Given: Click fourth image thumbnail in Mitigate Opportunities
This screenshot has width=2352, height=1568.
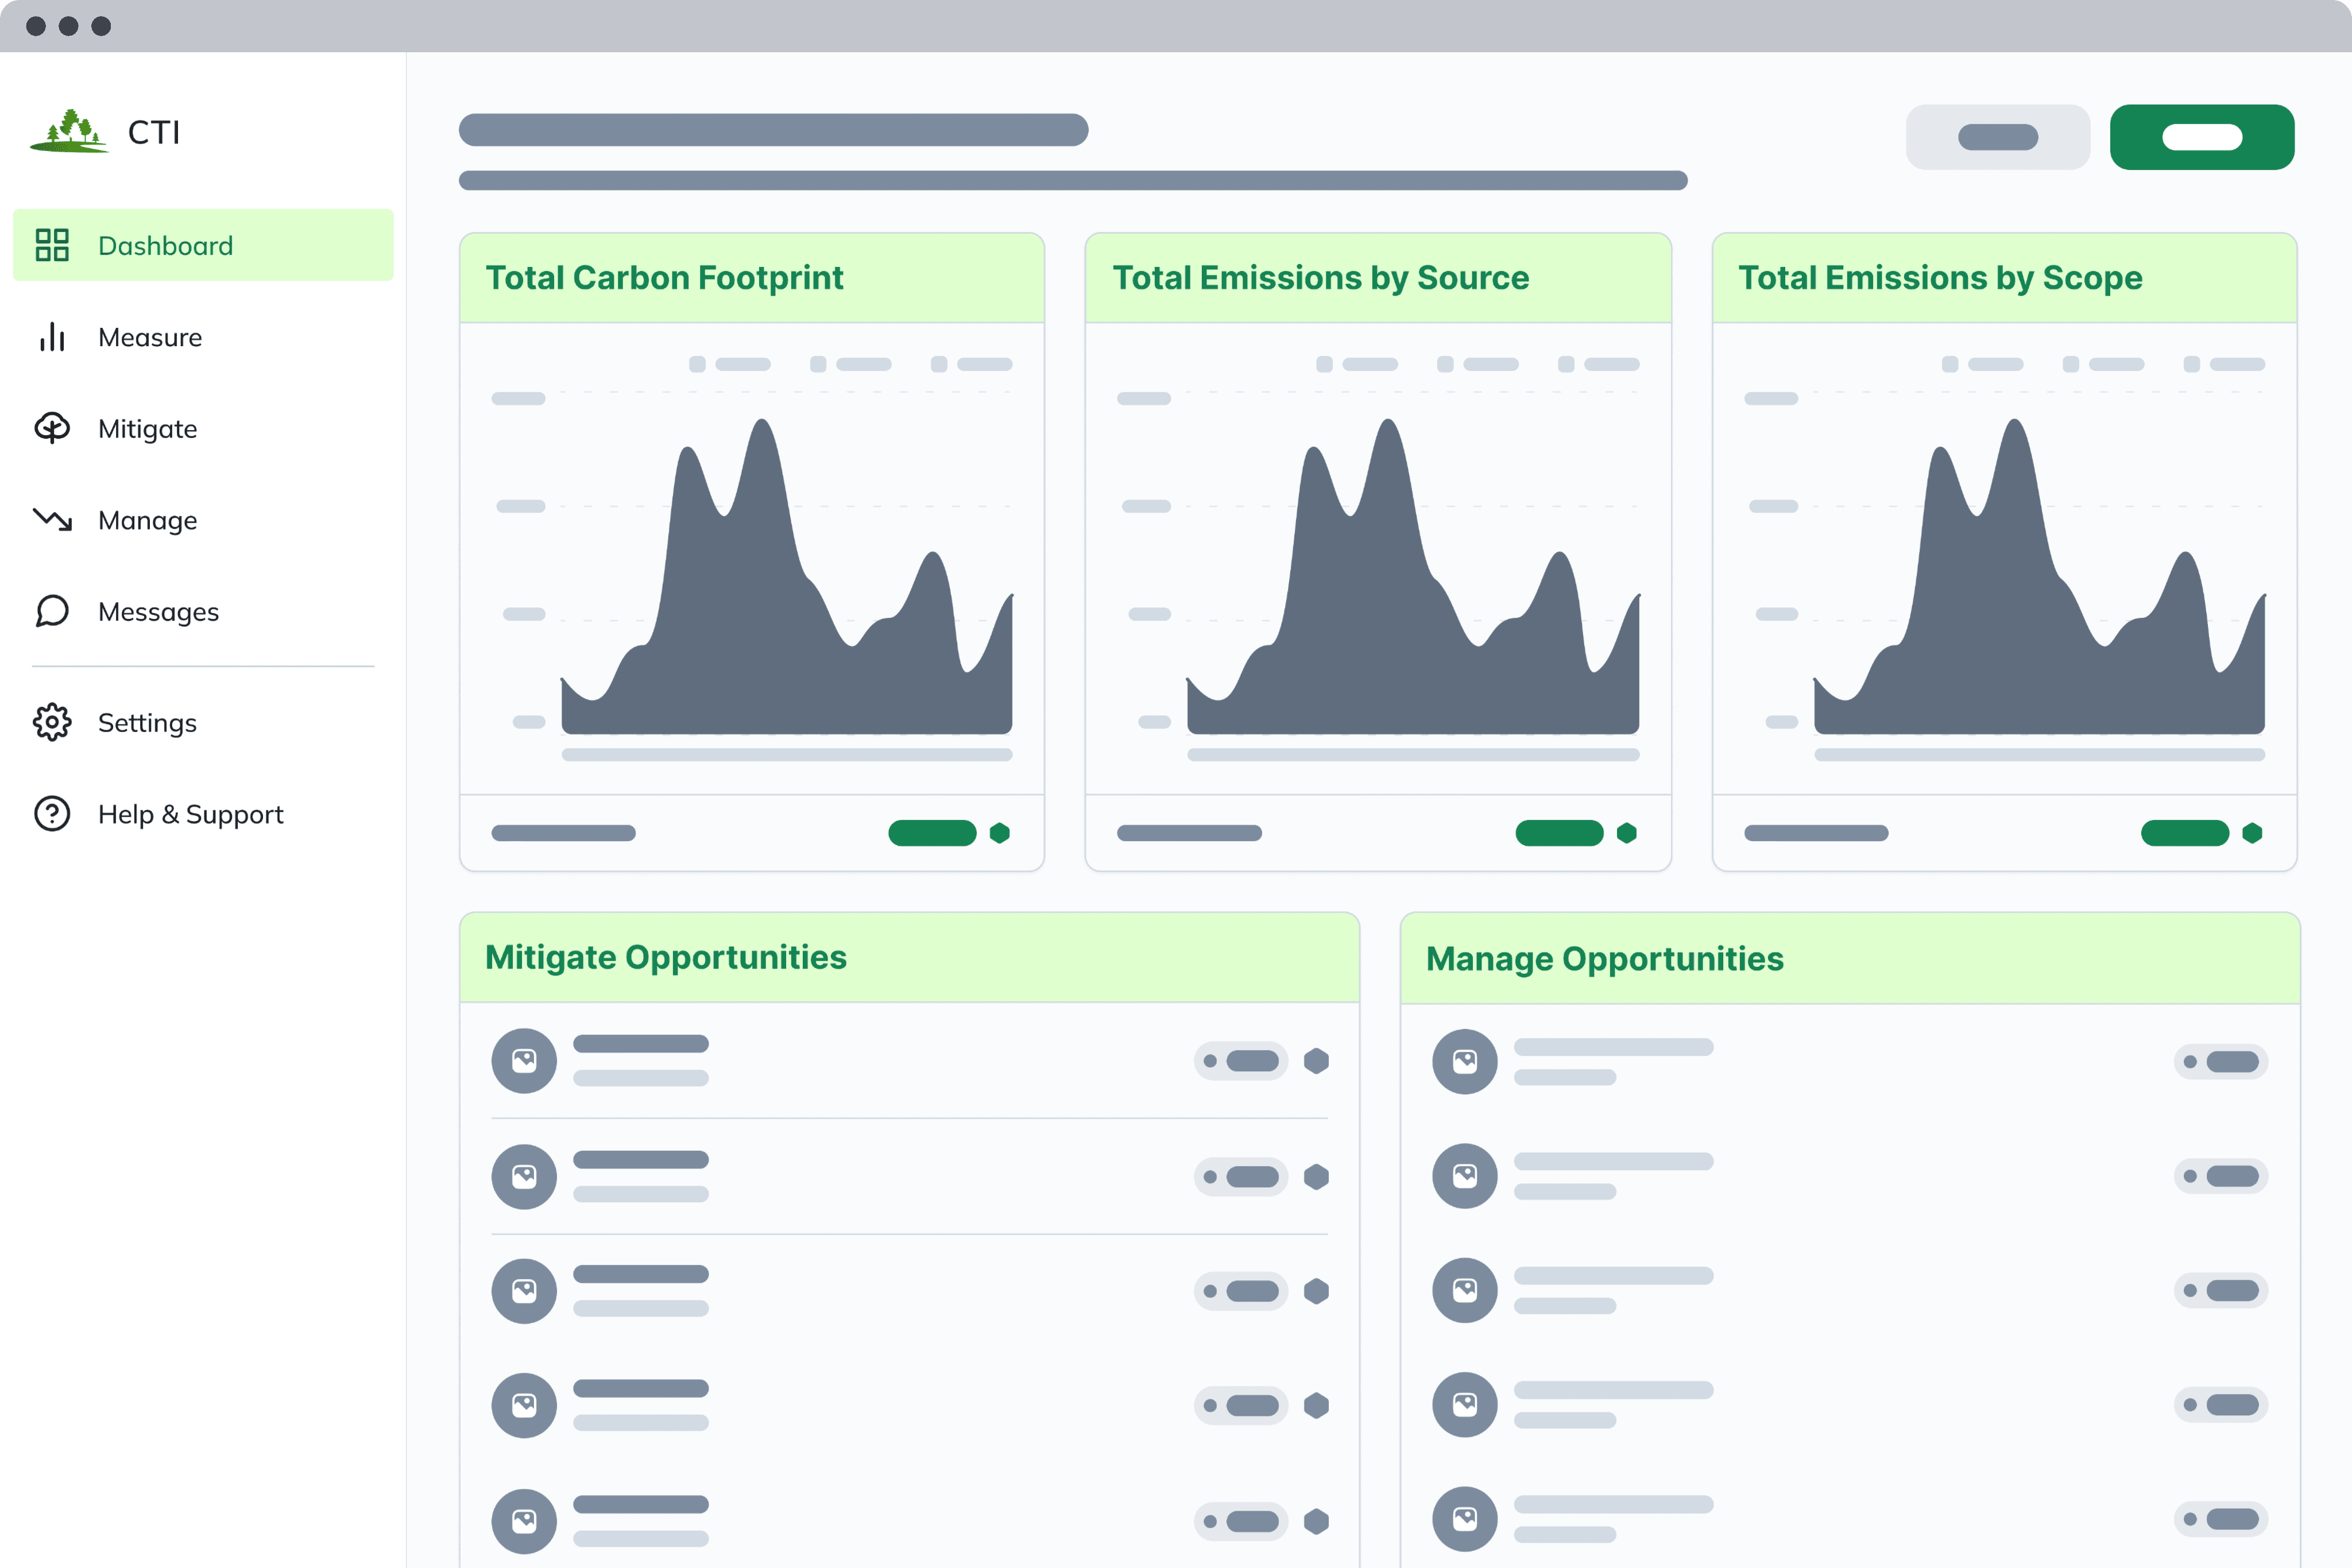Looking at the screenshot, I should 524,1406.
